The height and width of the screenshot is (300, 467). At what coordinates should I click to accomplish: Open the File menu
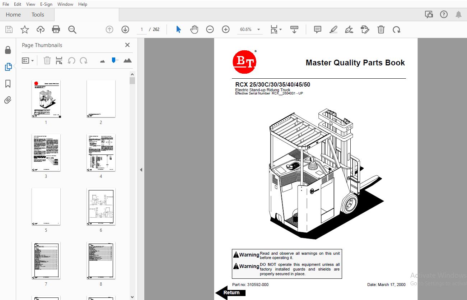coord(6,4)
